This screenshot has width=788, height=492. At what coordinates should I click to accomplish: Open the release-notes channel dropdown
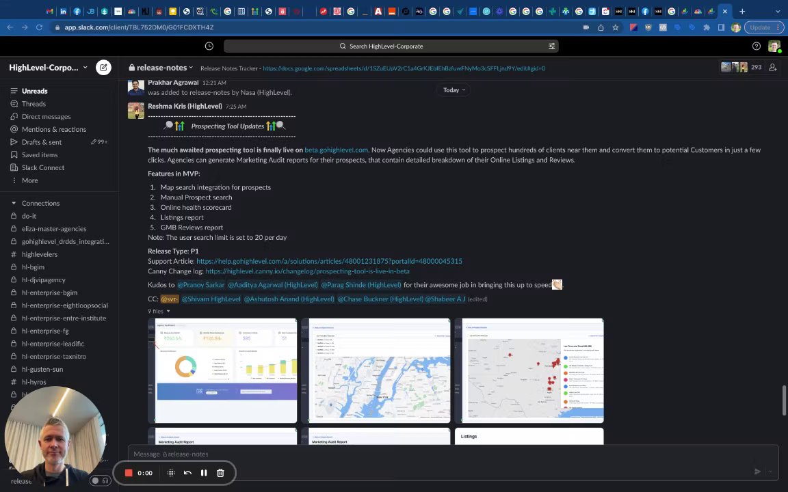pos(161,67)
